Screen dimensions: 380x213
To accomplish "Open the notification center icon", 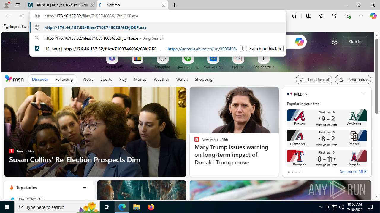I will (x=370, y=207).
